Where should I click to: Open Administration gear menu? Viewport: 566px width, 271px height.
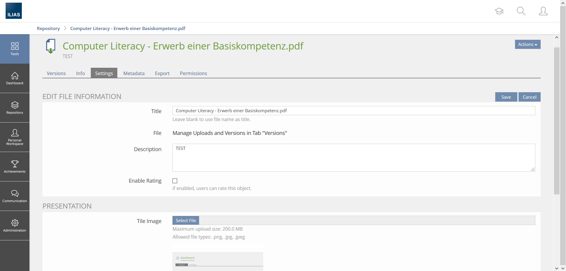pyautogui.click(x=15, y=226)
